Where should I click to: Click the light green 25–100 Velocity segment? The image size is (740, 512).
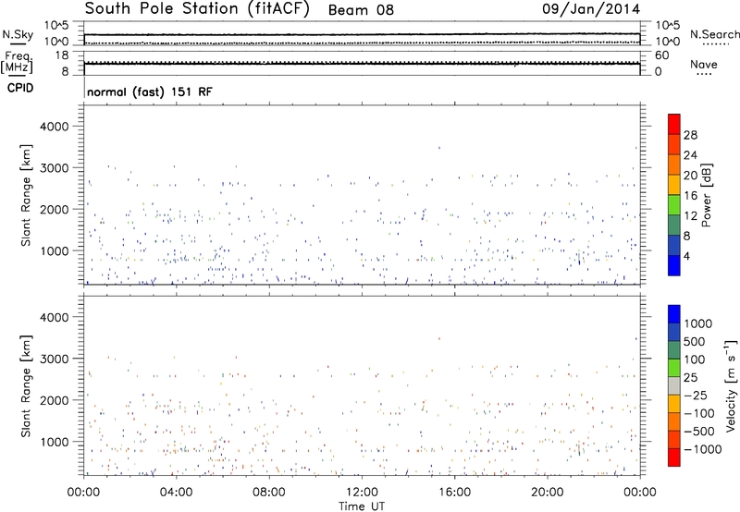674,368
